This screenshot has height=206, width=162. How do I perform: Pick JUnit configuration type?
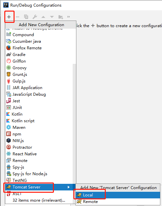pos(39,107)
